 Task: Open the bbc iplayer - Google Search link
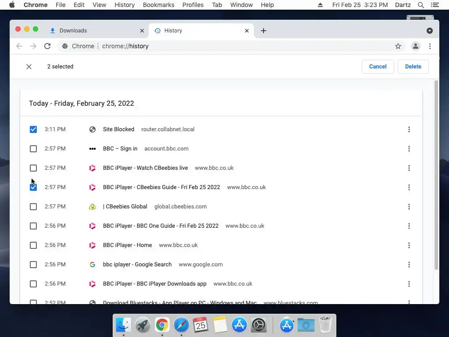click(137, 265)
